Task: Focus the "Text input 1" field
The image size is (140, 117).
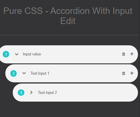Action: pos(40,73)
